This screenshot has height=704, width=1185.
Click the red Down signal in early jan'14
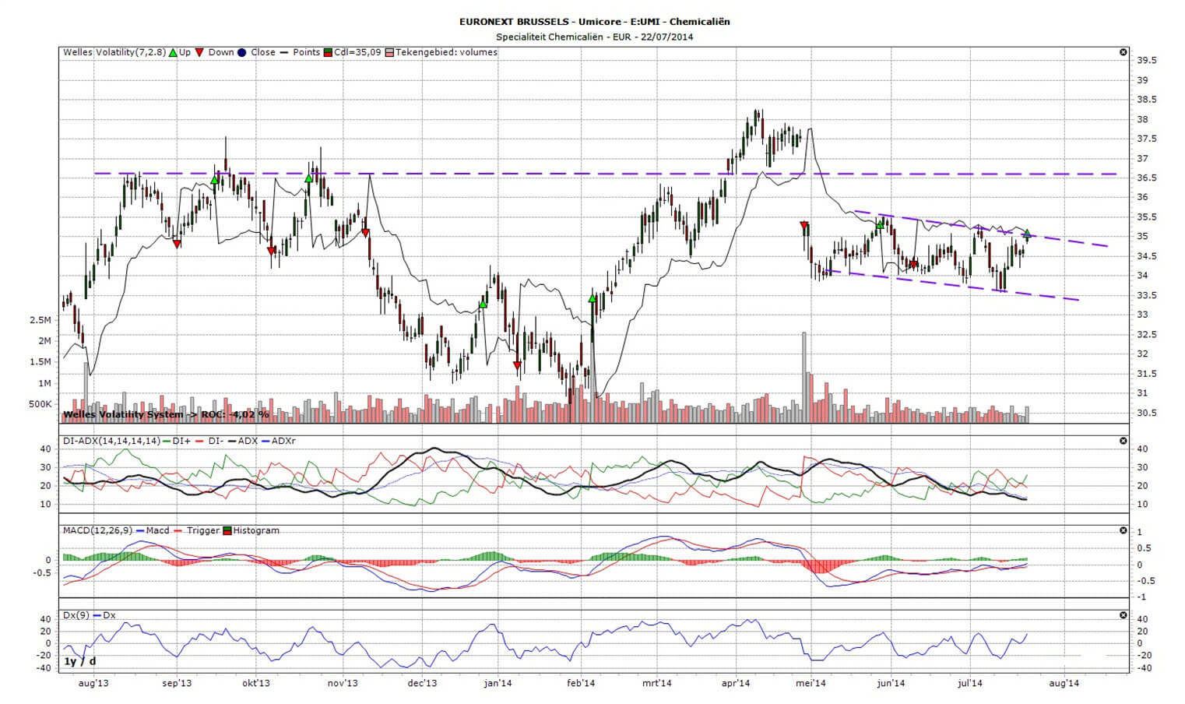517,365
